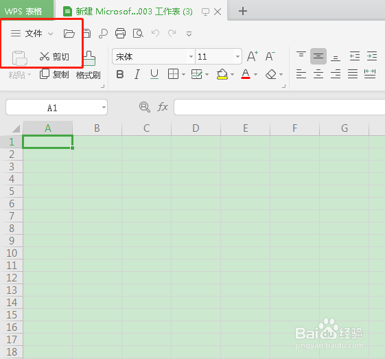The image size is (385, 359).
Task: Click the print icon
Action: click(120, 34)
